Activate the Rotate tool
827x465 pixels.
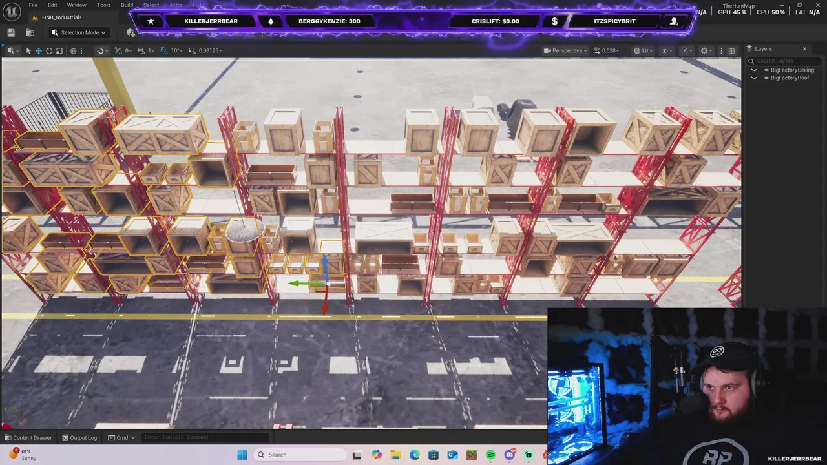(x=48, y=50)
